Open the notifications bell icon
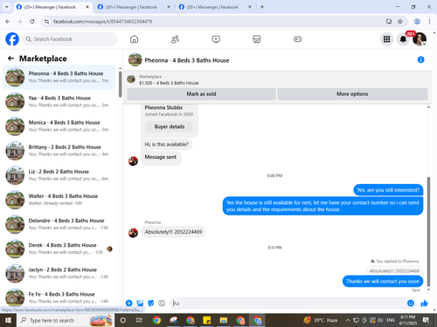 click(x=403, y=39)
